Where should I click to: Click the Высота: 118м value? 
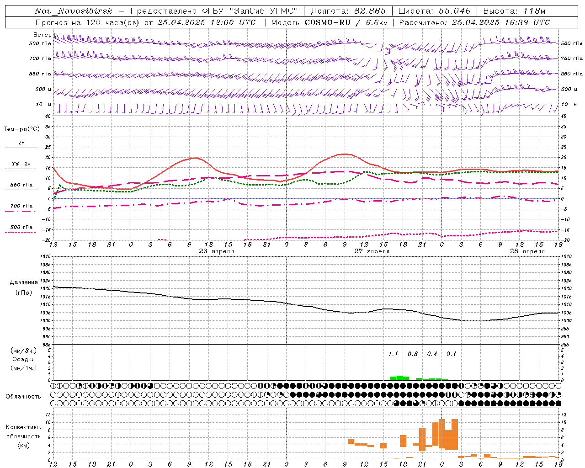515,11
